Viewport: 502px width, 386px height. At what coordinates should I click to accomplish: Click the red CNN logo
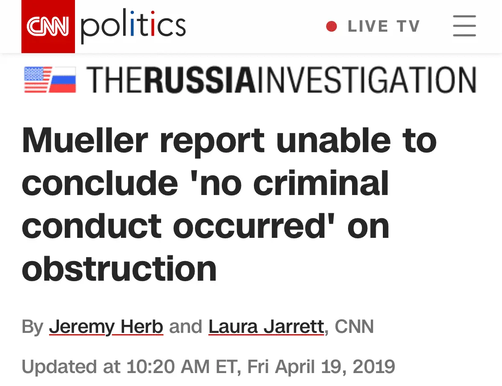point(48,27)
